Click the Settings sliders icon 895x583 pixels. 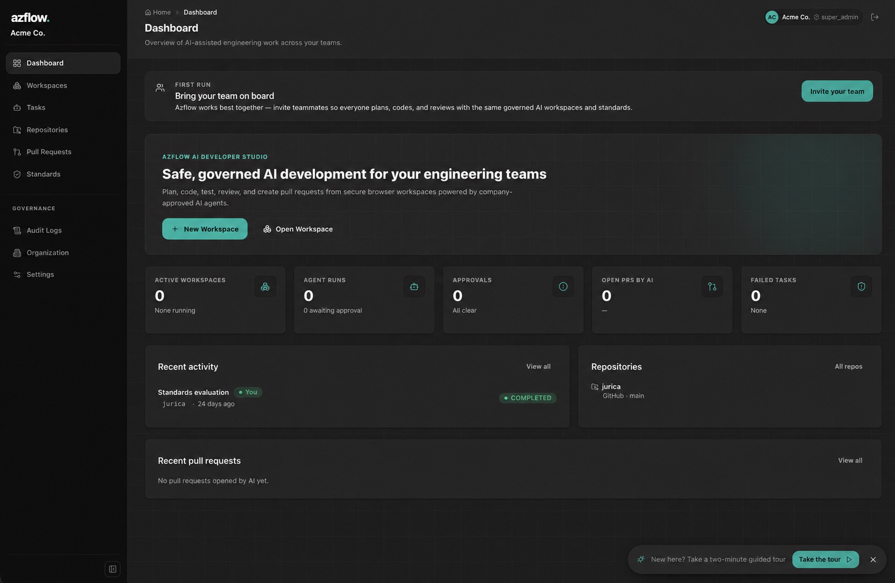pyautogui.click(x=17, y=275)
